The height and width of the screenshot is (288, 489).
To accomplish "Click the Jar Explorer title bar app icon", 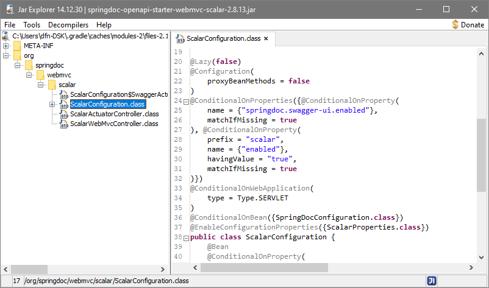I will point(10,9).
